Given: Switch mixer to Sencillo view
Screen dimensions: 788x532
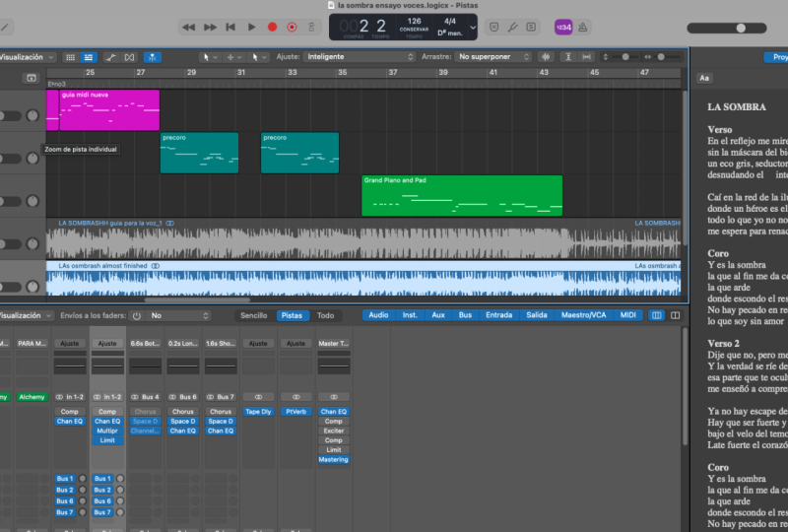Looking at the screenshot, I should point(254,315).
